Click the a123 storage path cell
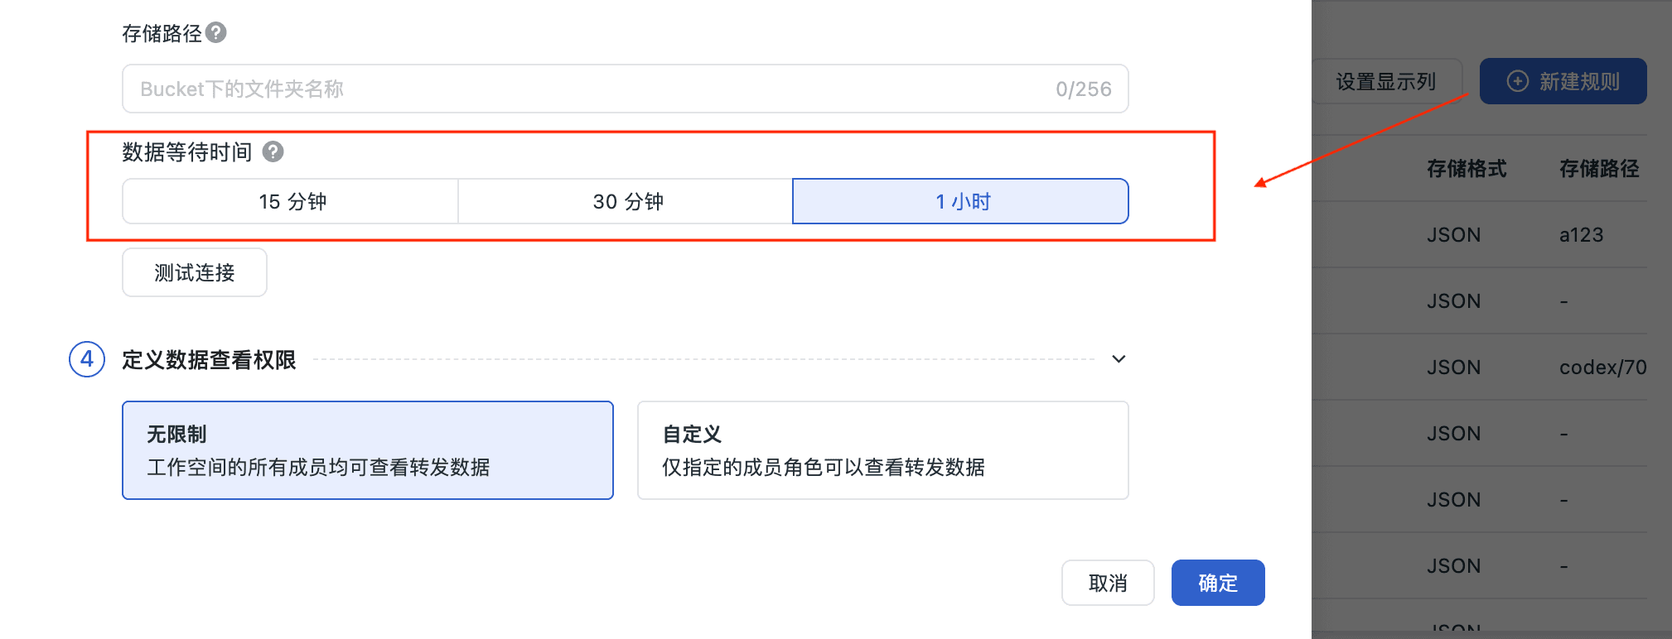The width and height of the screenshot is (1672, 639). click(x=1581, y=235)
